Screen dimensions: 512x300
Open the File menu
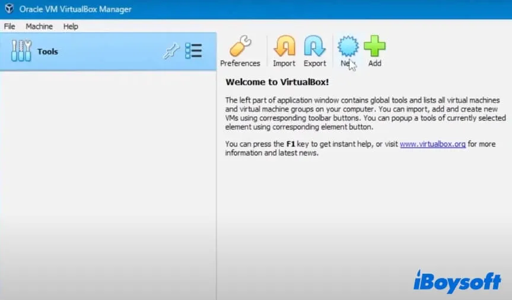(9, 27)
